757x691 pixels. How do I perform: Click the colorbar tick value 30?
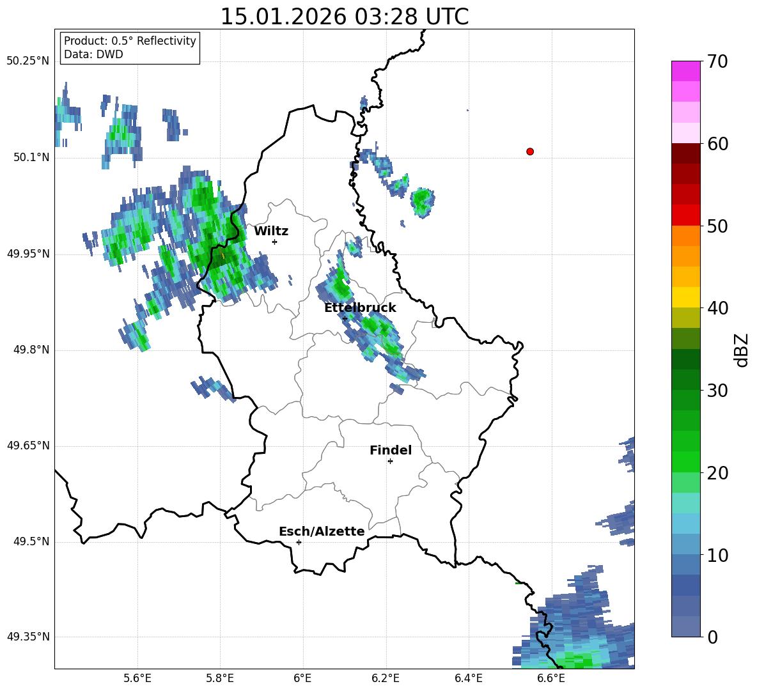click(718, 391)
